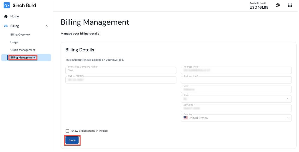Image resolution: width=299 pixels, height=152 pixels.
Task: Open the Usage page
Action: click(14, 42)
